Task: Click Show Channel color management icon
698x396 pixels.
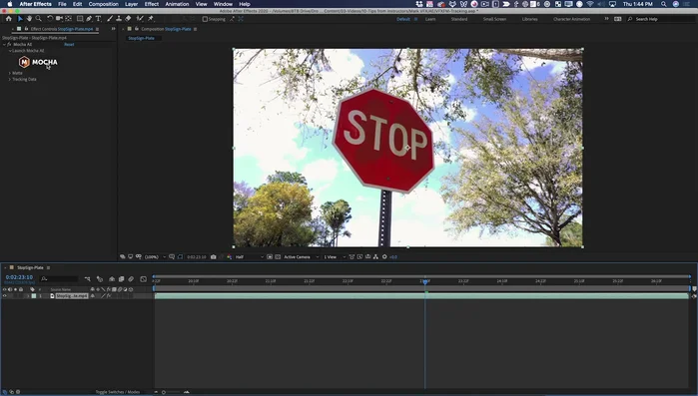Action: pos(230,257)
